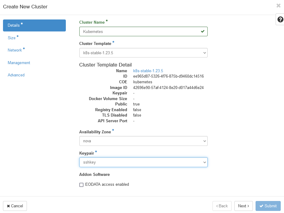Expand the Cluster Template dropdown
This screenshot has width=284, height=213.
[x=143, y=53]
